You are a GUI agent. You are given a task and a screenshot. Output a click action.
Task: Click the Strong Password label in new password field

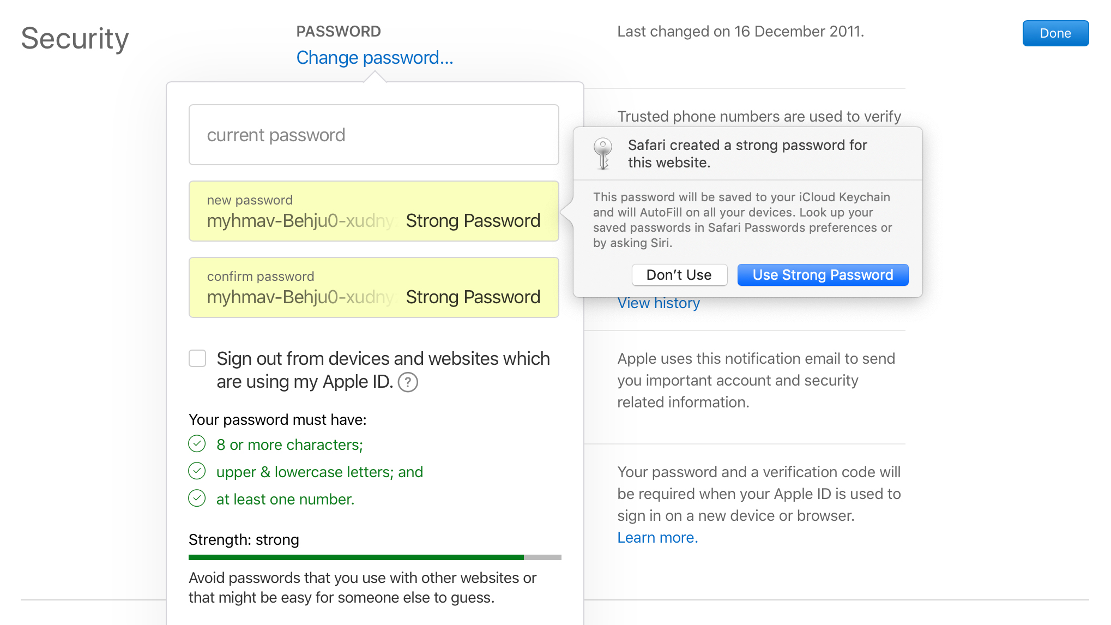(472, 220)
